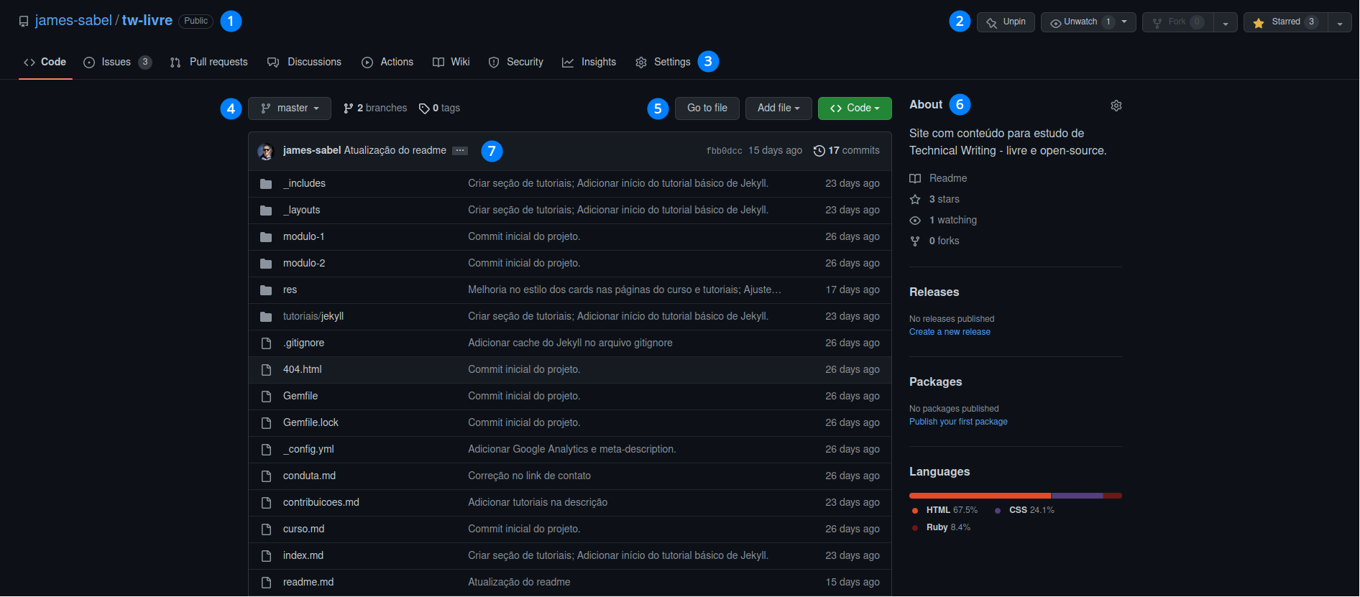This screenshot has height=597, width=1360.
Task: Open the index.md file
Action: 303,556
